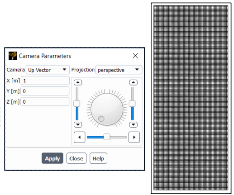The image size is (234, 195).
Task: Click the left slider's up arrow
Action: 78,82
